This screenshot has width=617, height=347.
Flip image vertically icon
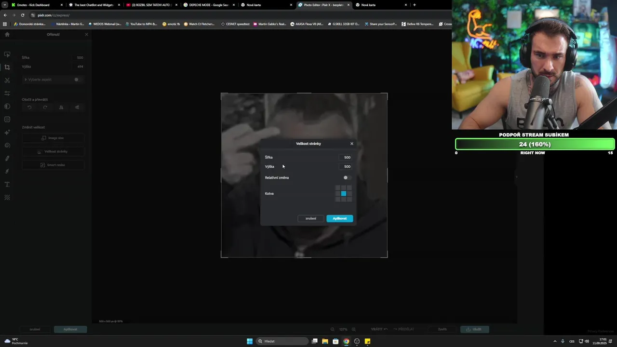click(x=77, y=107)
